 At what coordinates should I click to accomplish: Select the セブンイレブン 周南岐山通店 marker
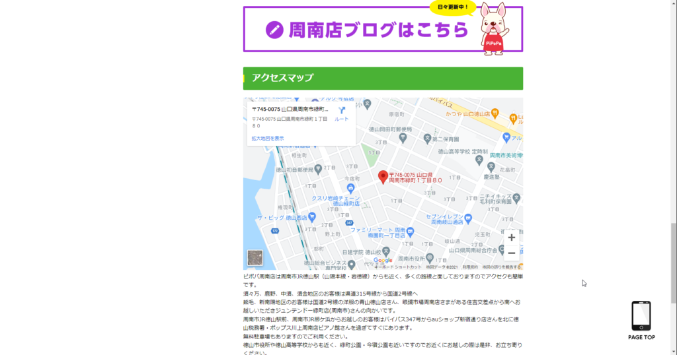click(x=468, y=218)
